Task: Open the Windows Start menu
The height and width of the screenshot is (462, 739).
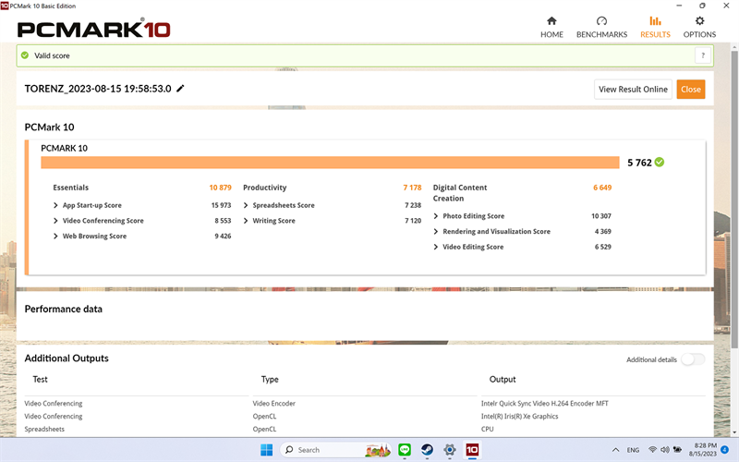Action: (x=266, y=450)
